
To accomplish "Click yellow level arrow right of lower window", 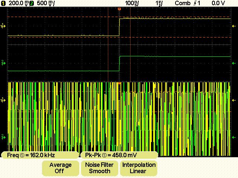I will [x=234, y=100].
